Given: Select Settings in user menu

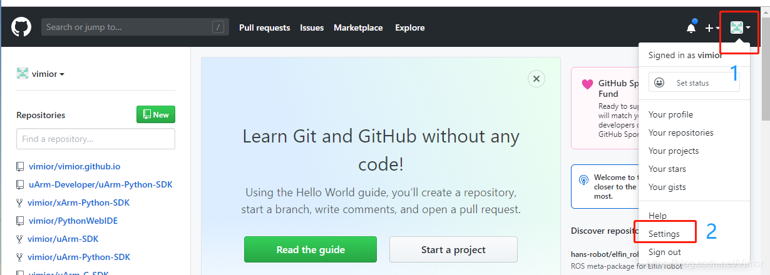Looking at the screenshot, I should point(664,234).
